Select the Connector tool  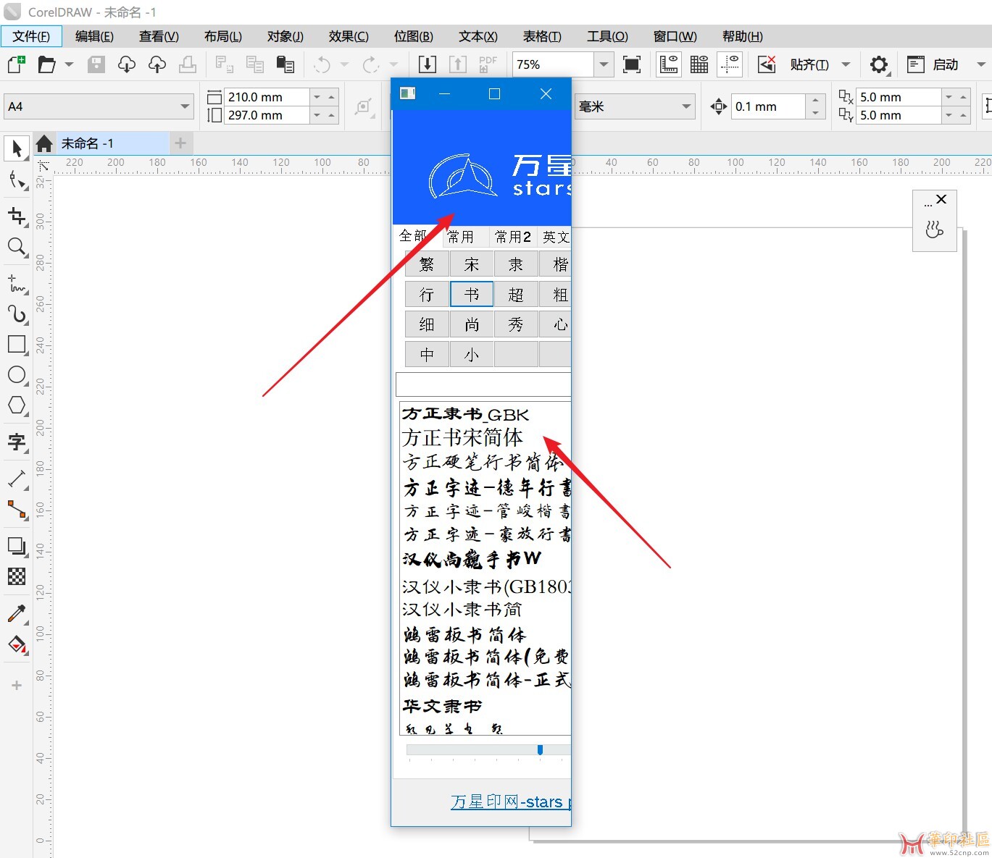click(x=17, y=510)
